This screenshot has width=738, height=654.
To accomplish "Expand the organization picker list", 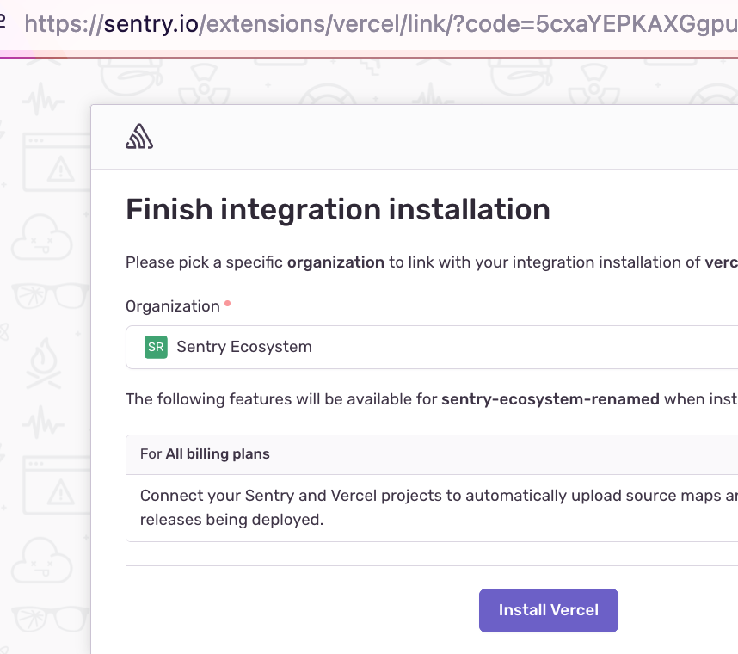I will tap(430, 348).
